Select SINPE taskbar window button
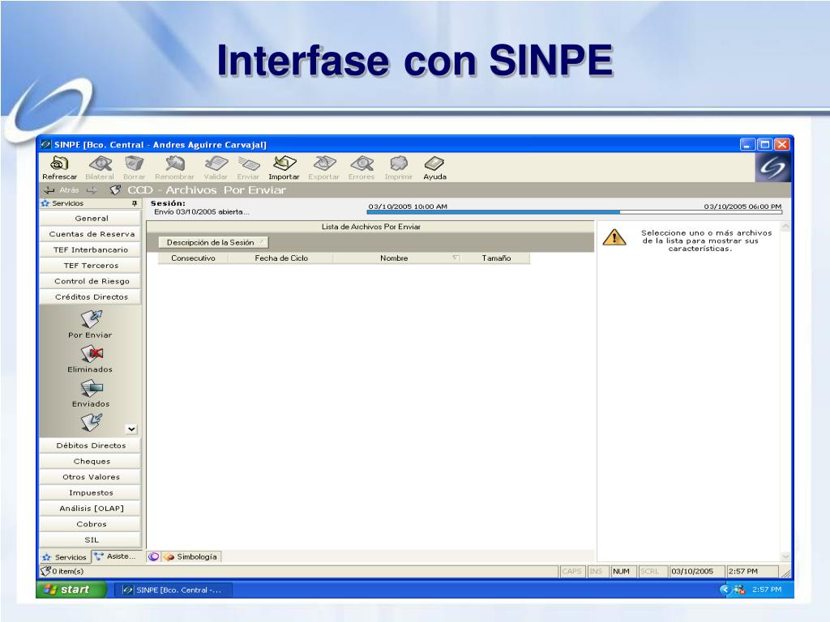The width and height of the screenshot is (830, 622). click(x=173, y=590)
